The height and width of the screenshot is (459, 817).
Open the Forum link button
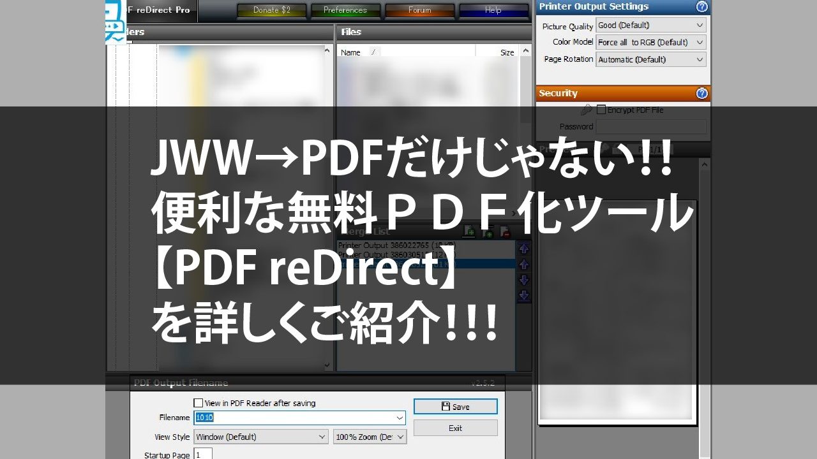point(419,10)
